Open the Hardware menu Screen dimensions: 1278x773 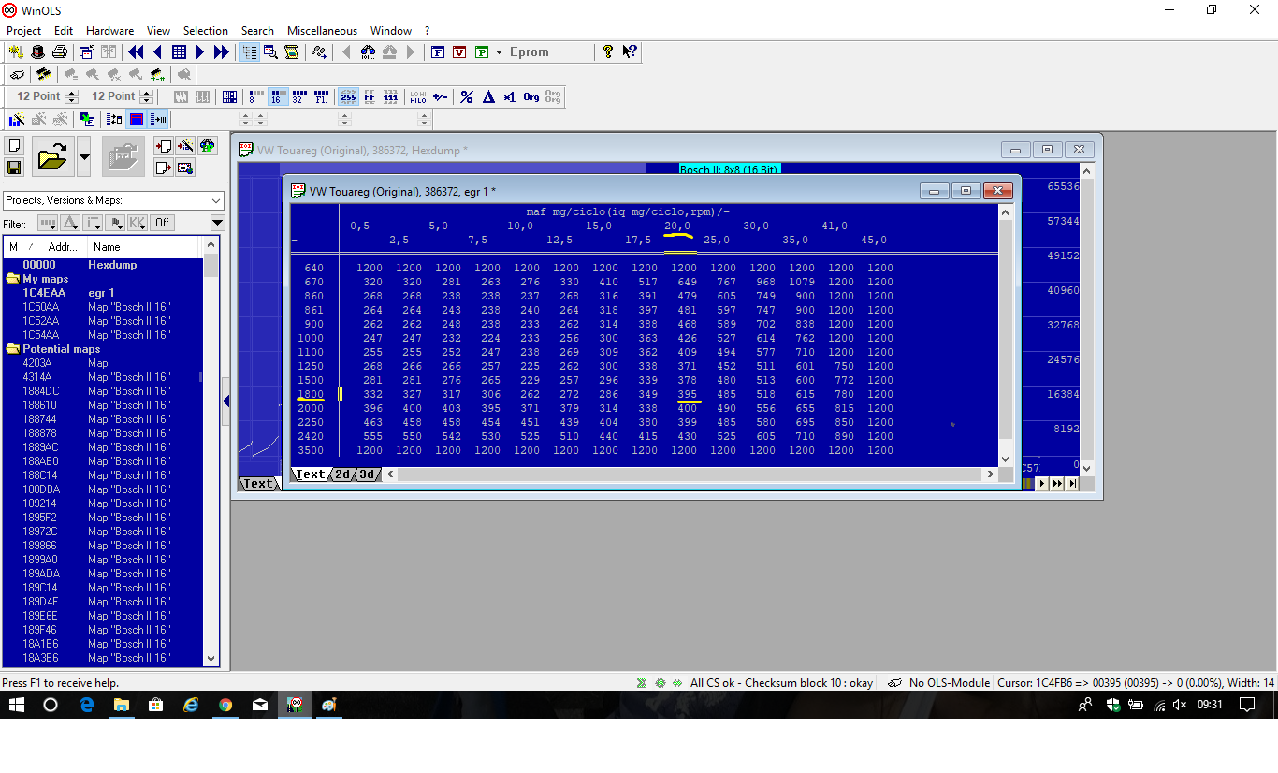(110, 31)
